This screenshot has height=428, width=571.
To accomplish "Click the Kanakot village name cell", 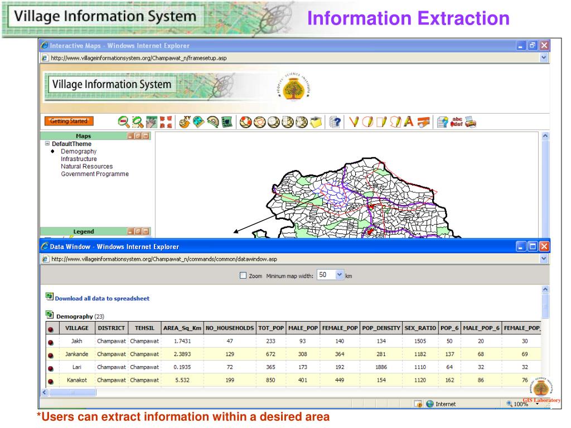I will tap(77, 380).
